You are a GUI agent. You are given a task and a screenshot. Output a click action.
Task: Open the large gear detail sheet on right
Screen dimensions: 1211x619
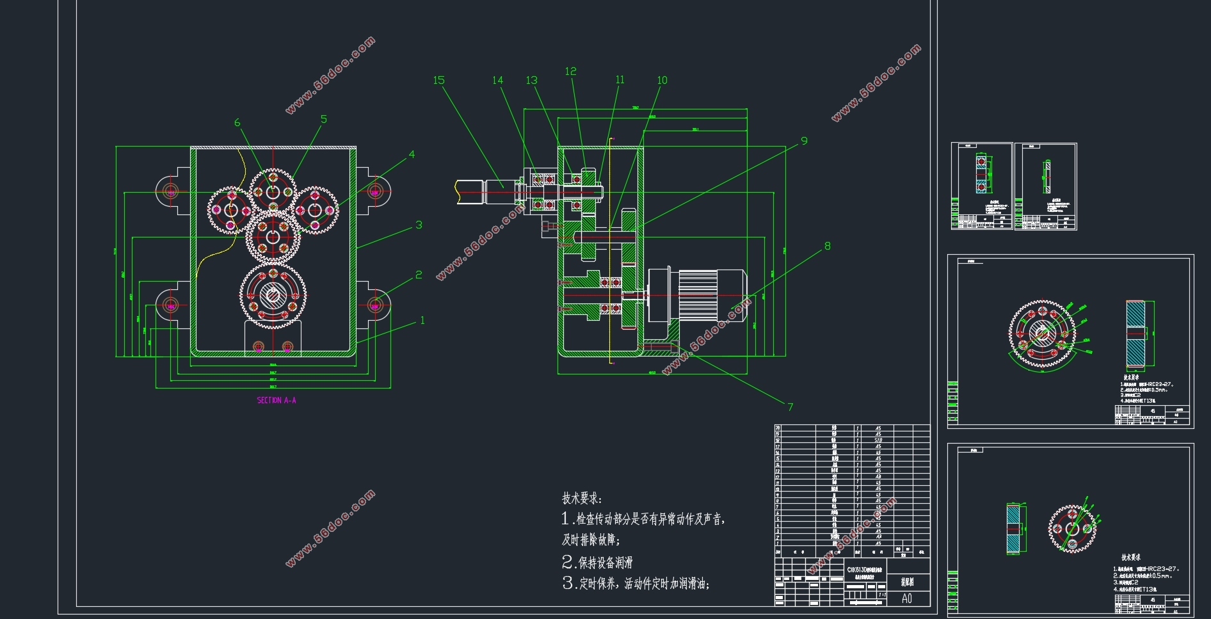pos(1070,341)
